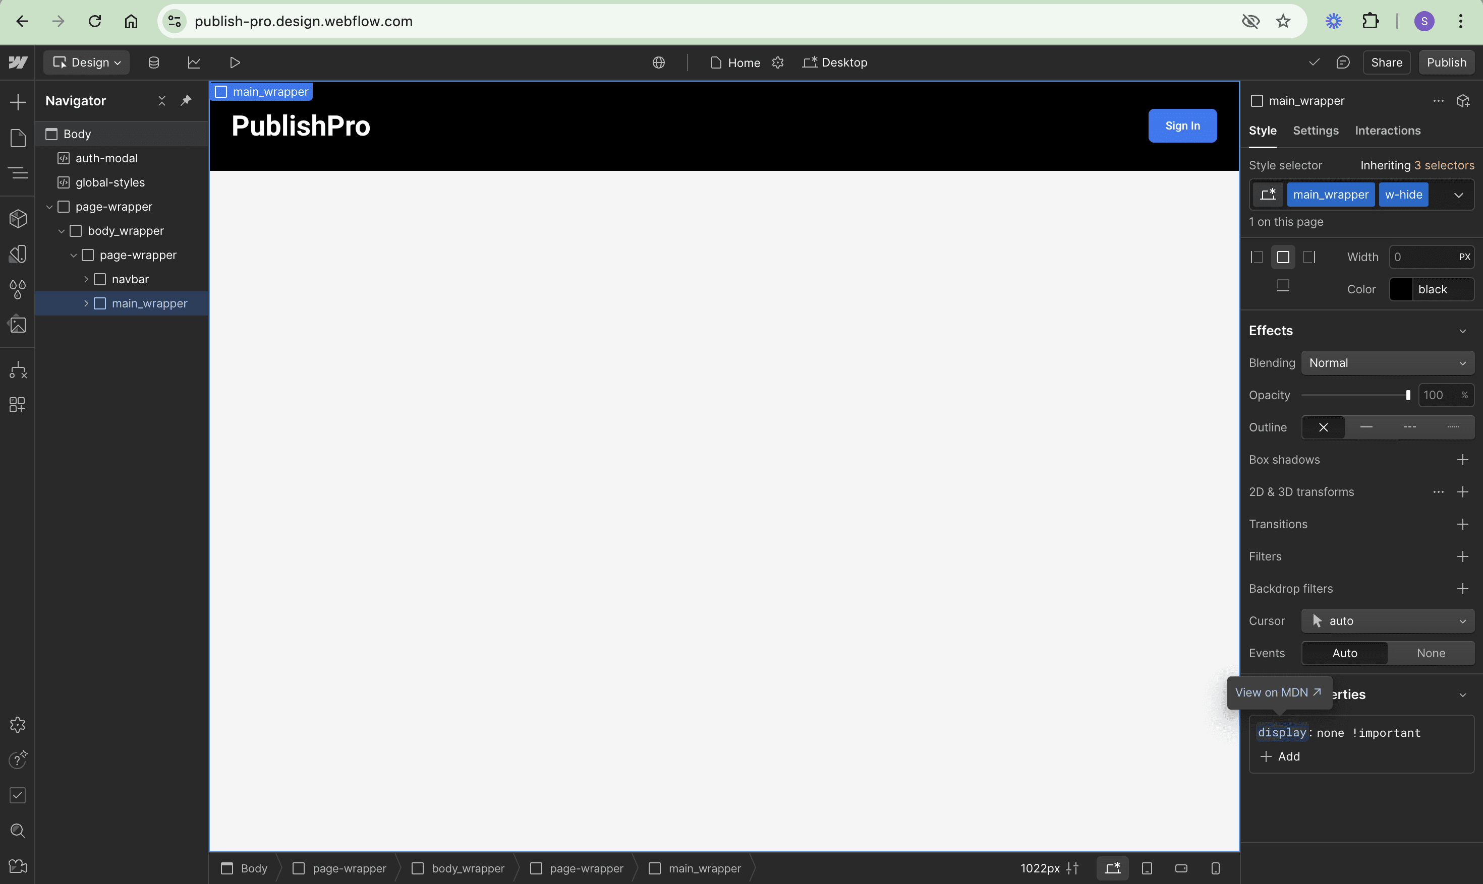Switch to mobile portrait breakpoint
Screen dimensions: 1483x884
(1215, 868)
